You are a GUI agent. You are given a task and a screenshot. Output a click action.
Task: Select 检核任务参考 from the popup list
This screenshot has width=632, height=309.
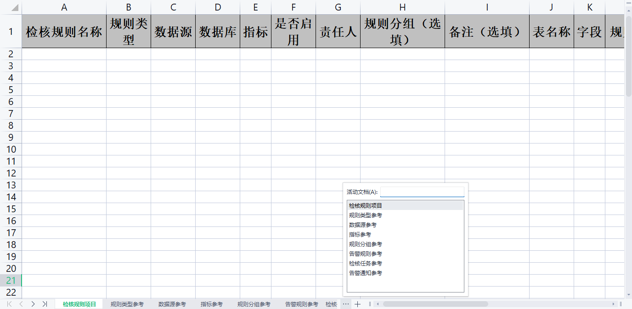(x=365, y=264)
